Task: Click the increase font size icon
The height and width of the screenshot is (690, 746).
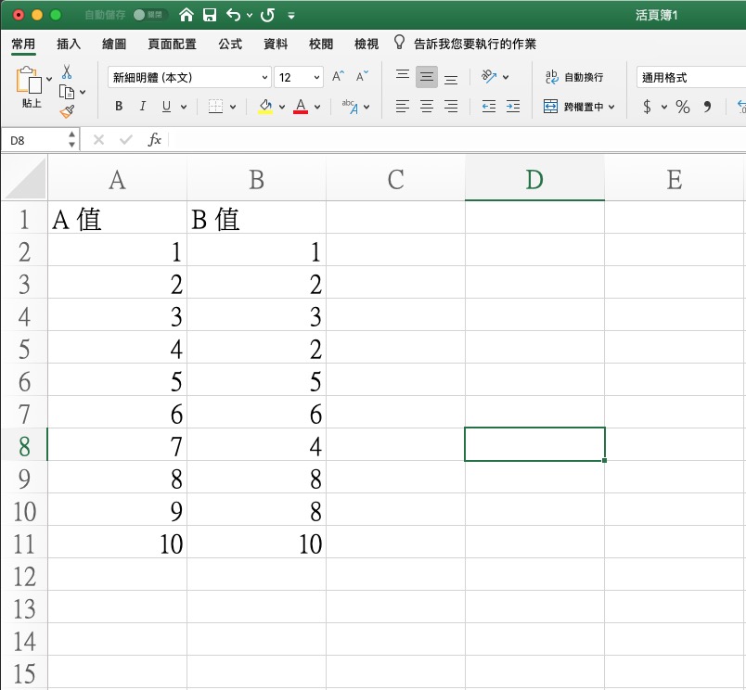Action: coord(339,77)
